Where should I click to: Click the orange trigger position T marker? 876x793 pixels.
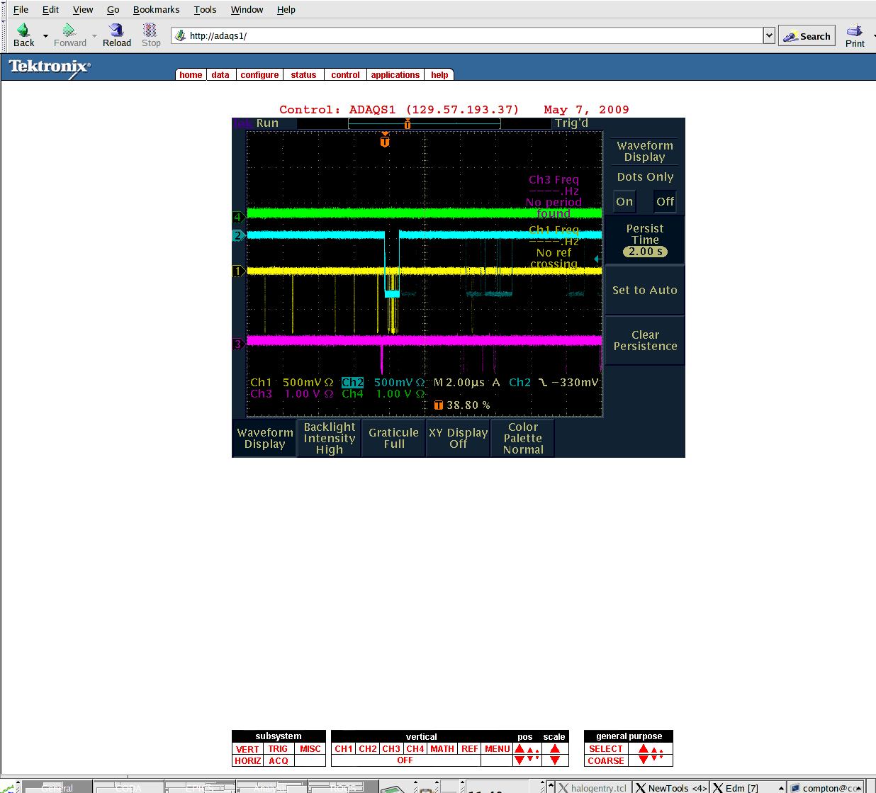pos(385,141)
